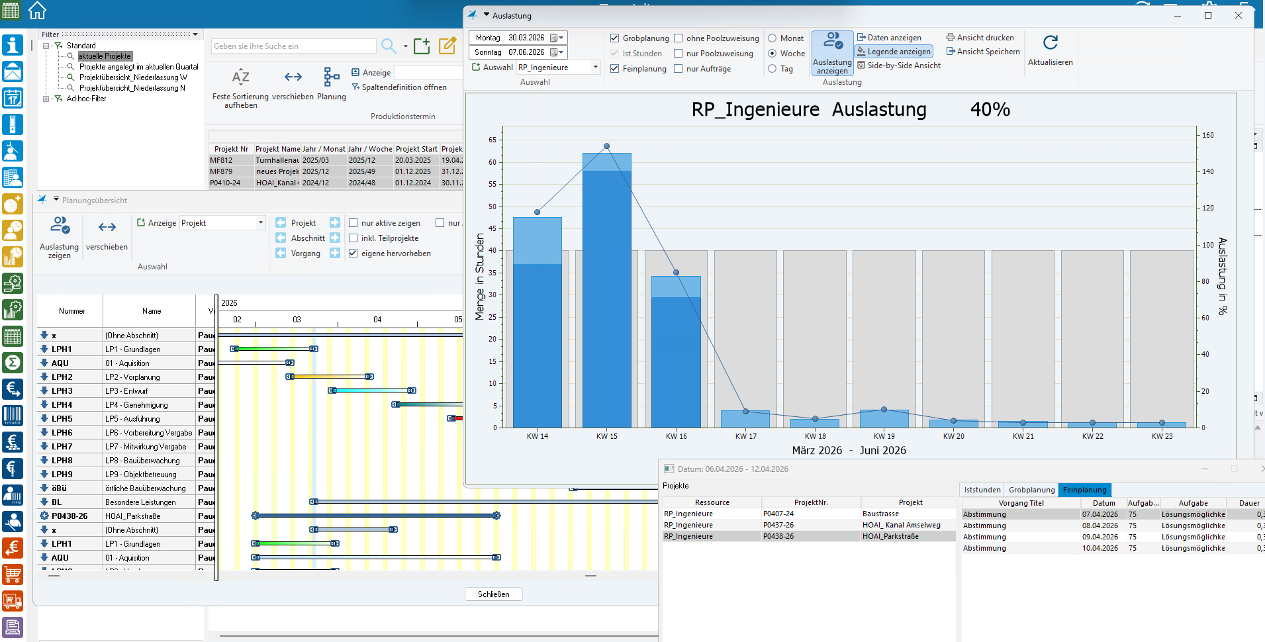
Task: Click the Feste Sortierung aufheben icon
Action: tap(240, 77)
